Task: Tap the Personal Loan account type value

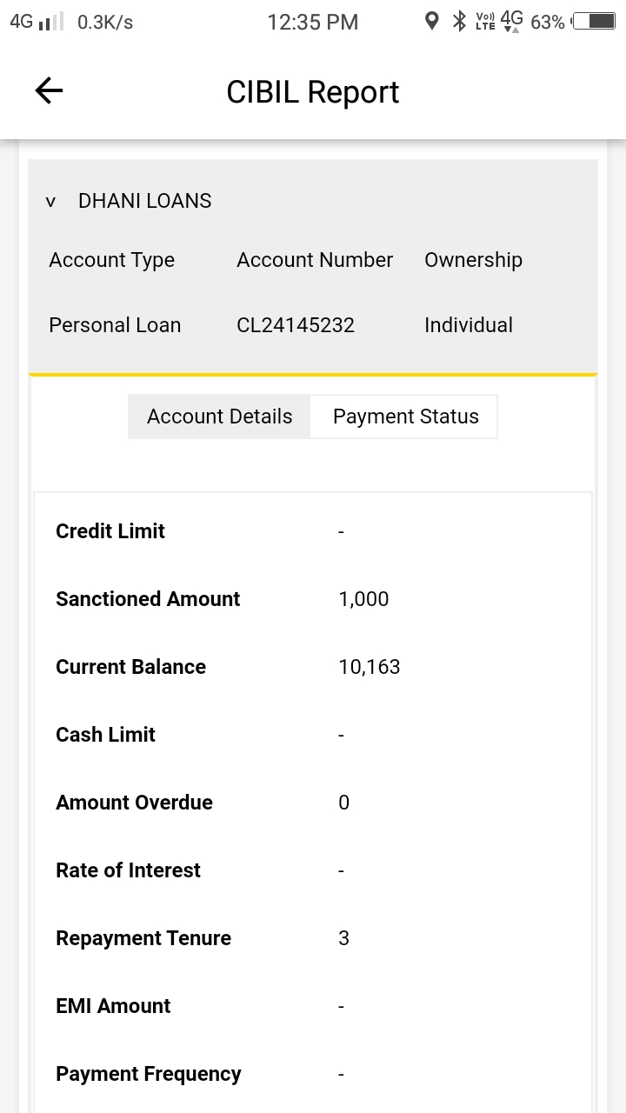Action: point(115,325)
